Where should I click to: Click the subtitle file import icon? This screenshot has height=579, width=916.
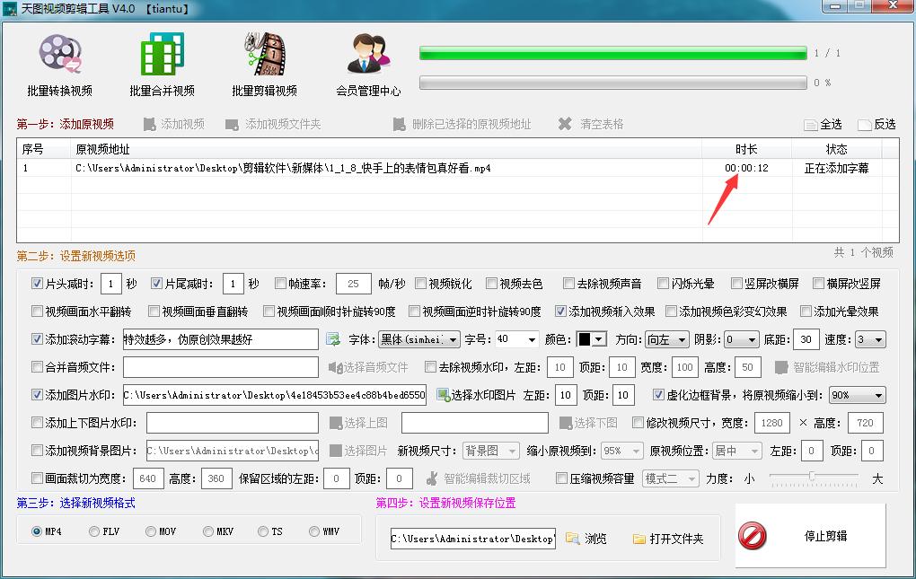(x=333, y=339)
